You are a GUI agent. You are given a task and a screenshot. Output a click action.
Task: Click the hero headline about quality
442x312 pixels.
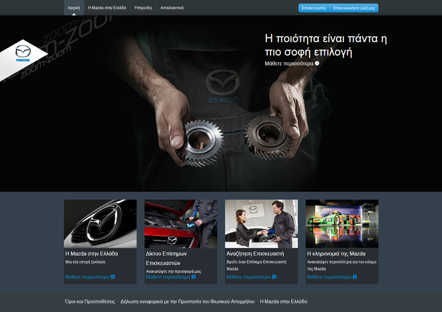pyautogui.click(x=325, y=45)
